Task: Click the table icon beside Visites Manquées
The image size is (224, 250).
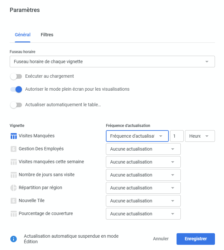Action: 14,136
